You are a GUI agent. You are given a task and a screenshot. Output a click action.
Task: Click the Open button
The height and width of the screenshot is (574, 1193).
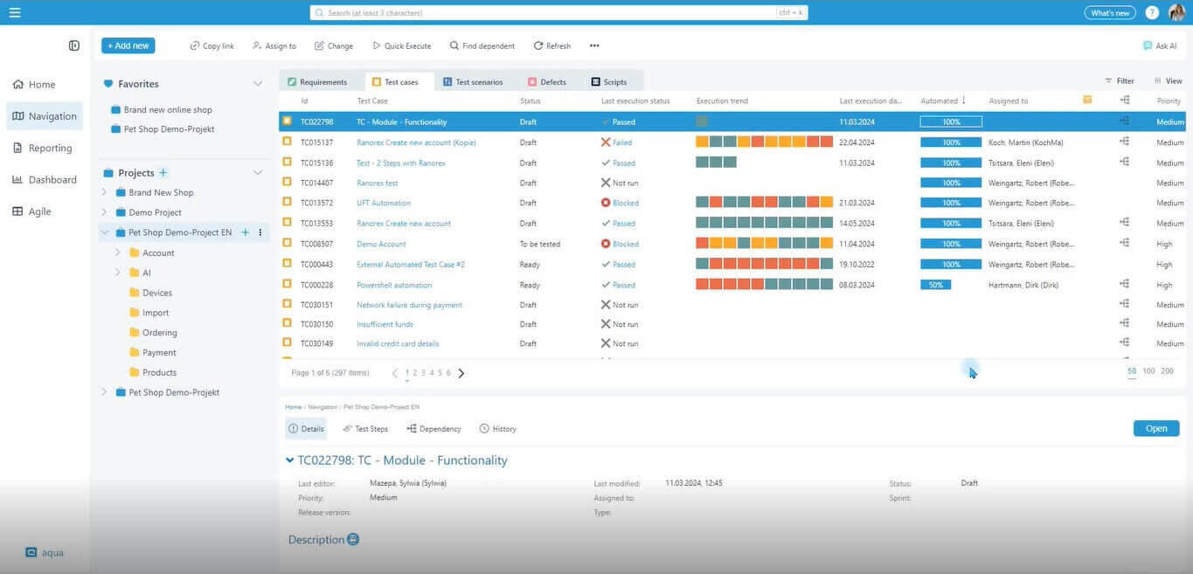1155,428
